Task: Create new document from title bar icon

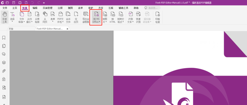Action: 26,3
